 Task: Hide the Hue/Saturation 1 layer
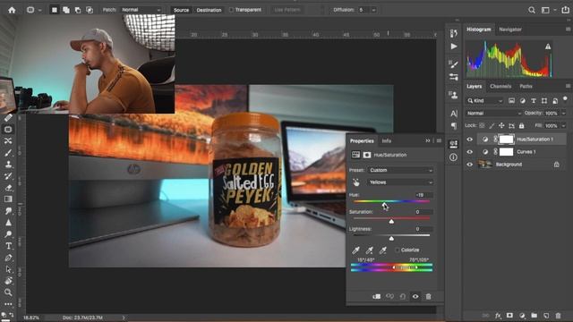(469, 140)
